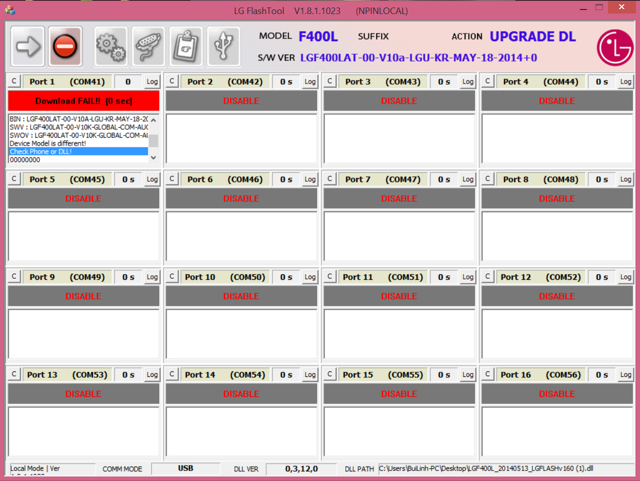Click the C button for Port 4

coord(488,81)
